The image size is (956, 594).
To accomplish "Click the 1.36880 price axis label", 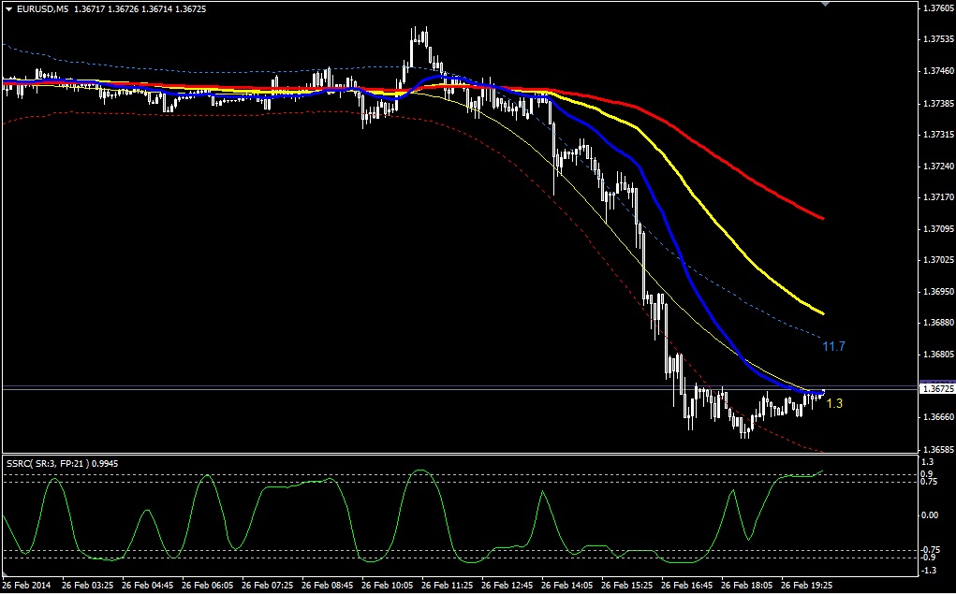I will [x=939, y=323].
